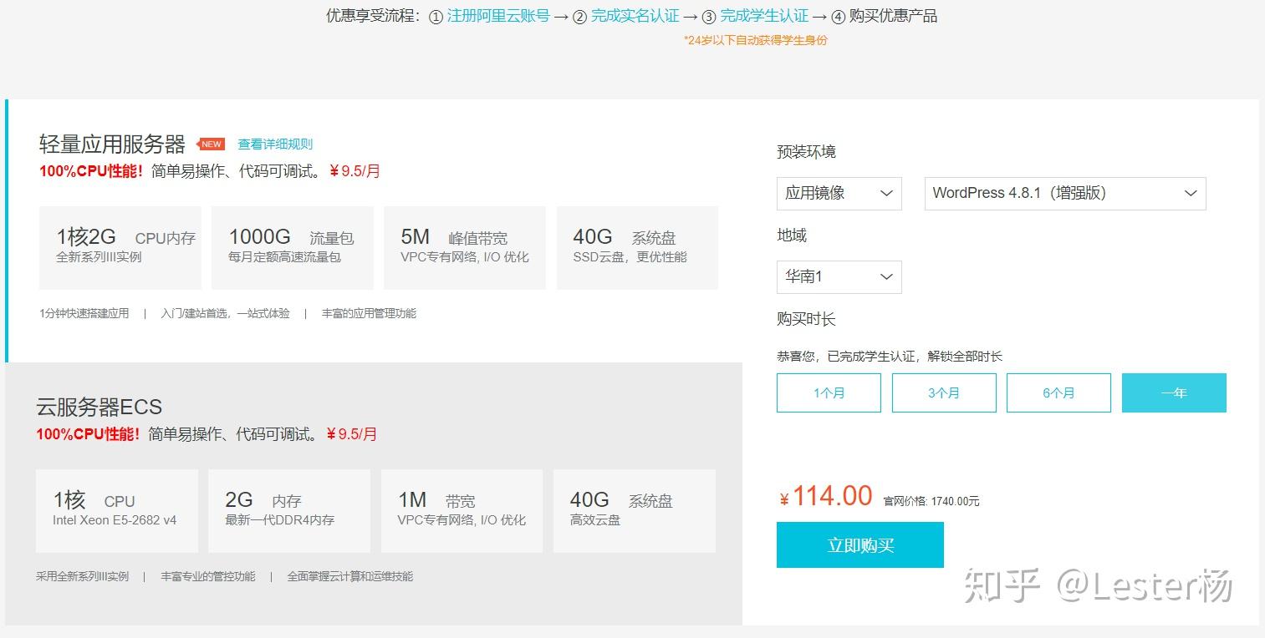The width and height of the screenshot is (1265, 638).
Task: Click the ¥114.00 price text
Action: 826,496
